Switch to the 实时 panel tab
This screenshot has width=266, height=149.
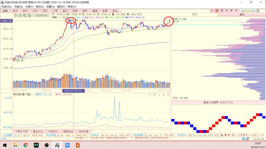[194, 15]
